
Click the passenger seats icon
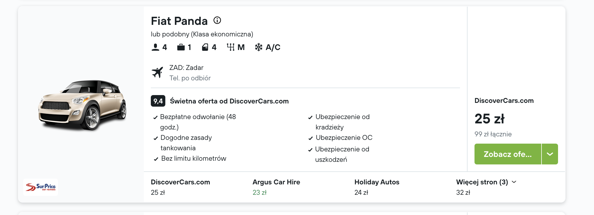click(x=155, y=47)
